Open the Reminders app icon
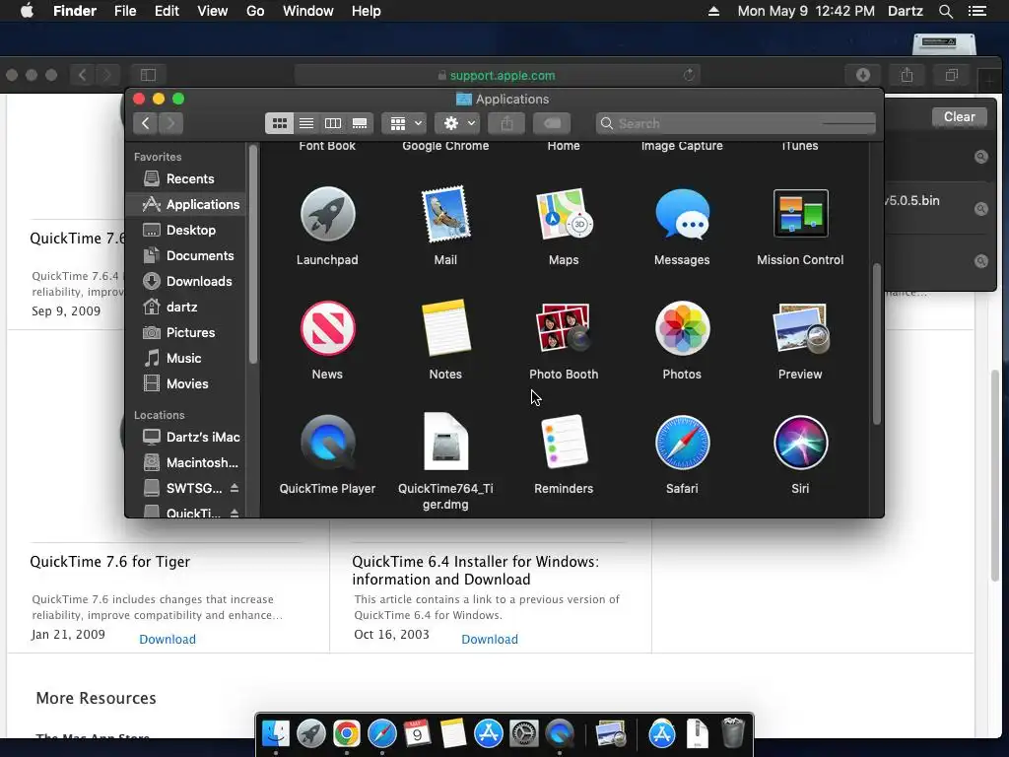Viewport: 1009px width, 757px height. (x=564, y=443)
